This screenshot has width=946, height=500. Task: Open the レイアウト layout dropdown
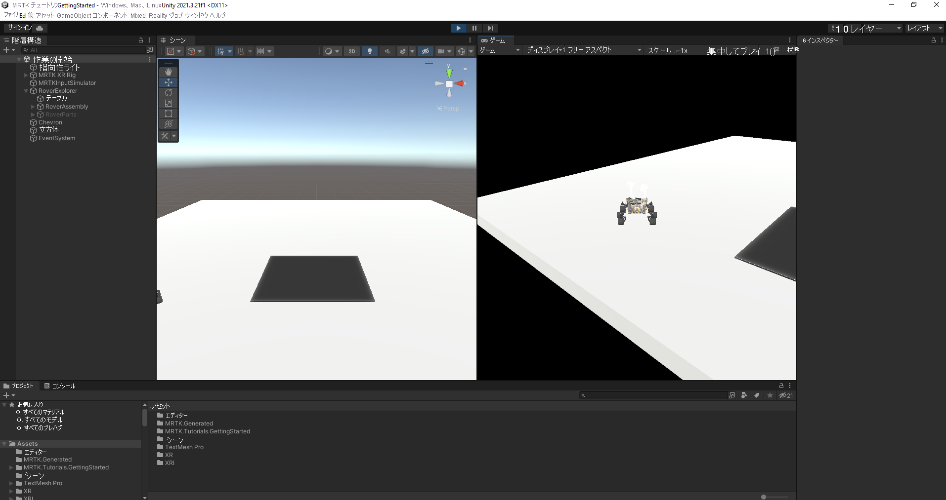click(x=924, y=28)
